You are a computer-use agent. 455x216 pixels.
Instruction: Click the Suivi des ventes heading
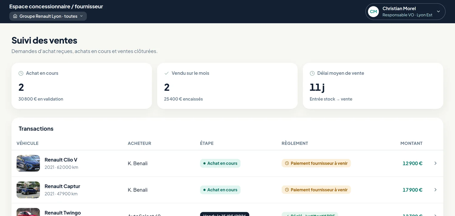[44, 40]
